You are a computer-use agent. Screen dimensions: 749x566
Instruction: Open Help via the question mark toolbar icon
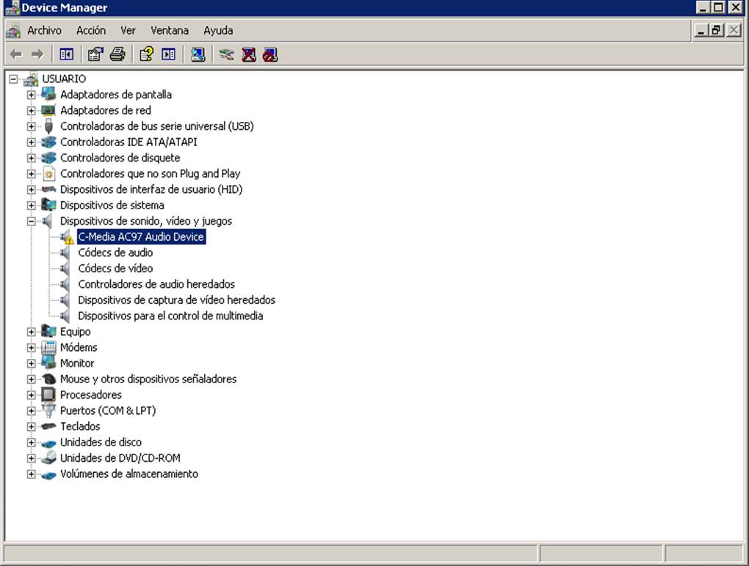(x=146, y=54)
